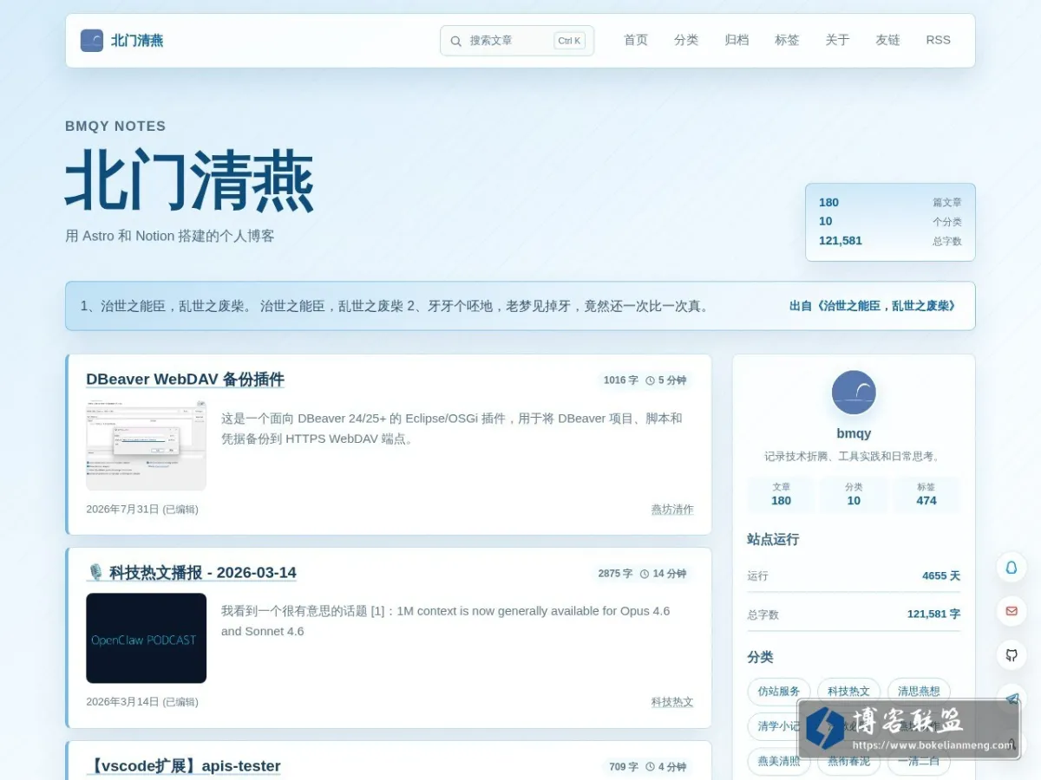Click sidebar 分类 10 stat box

click(854, 494)
